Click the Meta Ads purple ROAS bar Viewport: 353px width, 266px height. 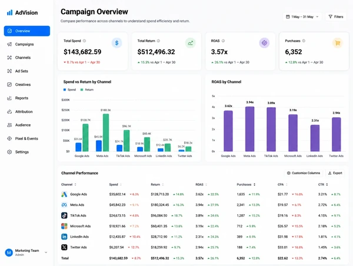coord(249,129)
